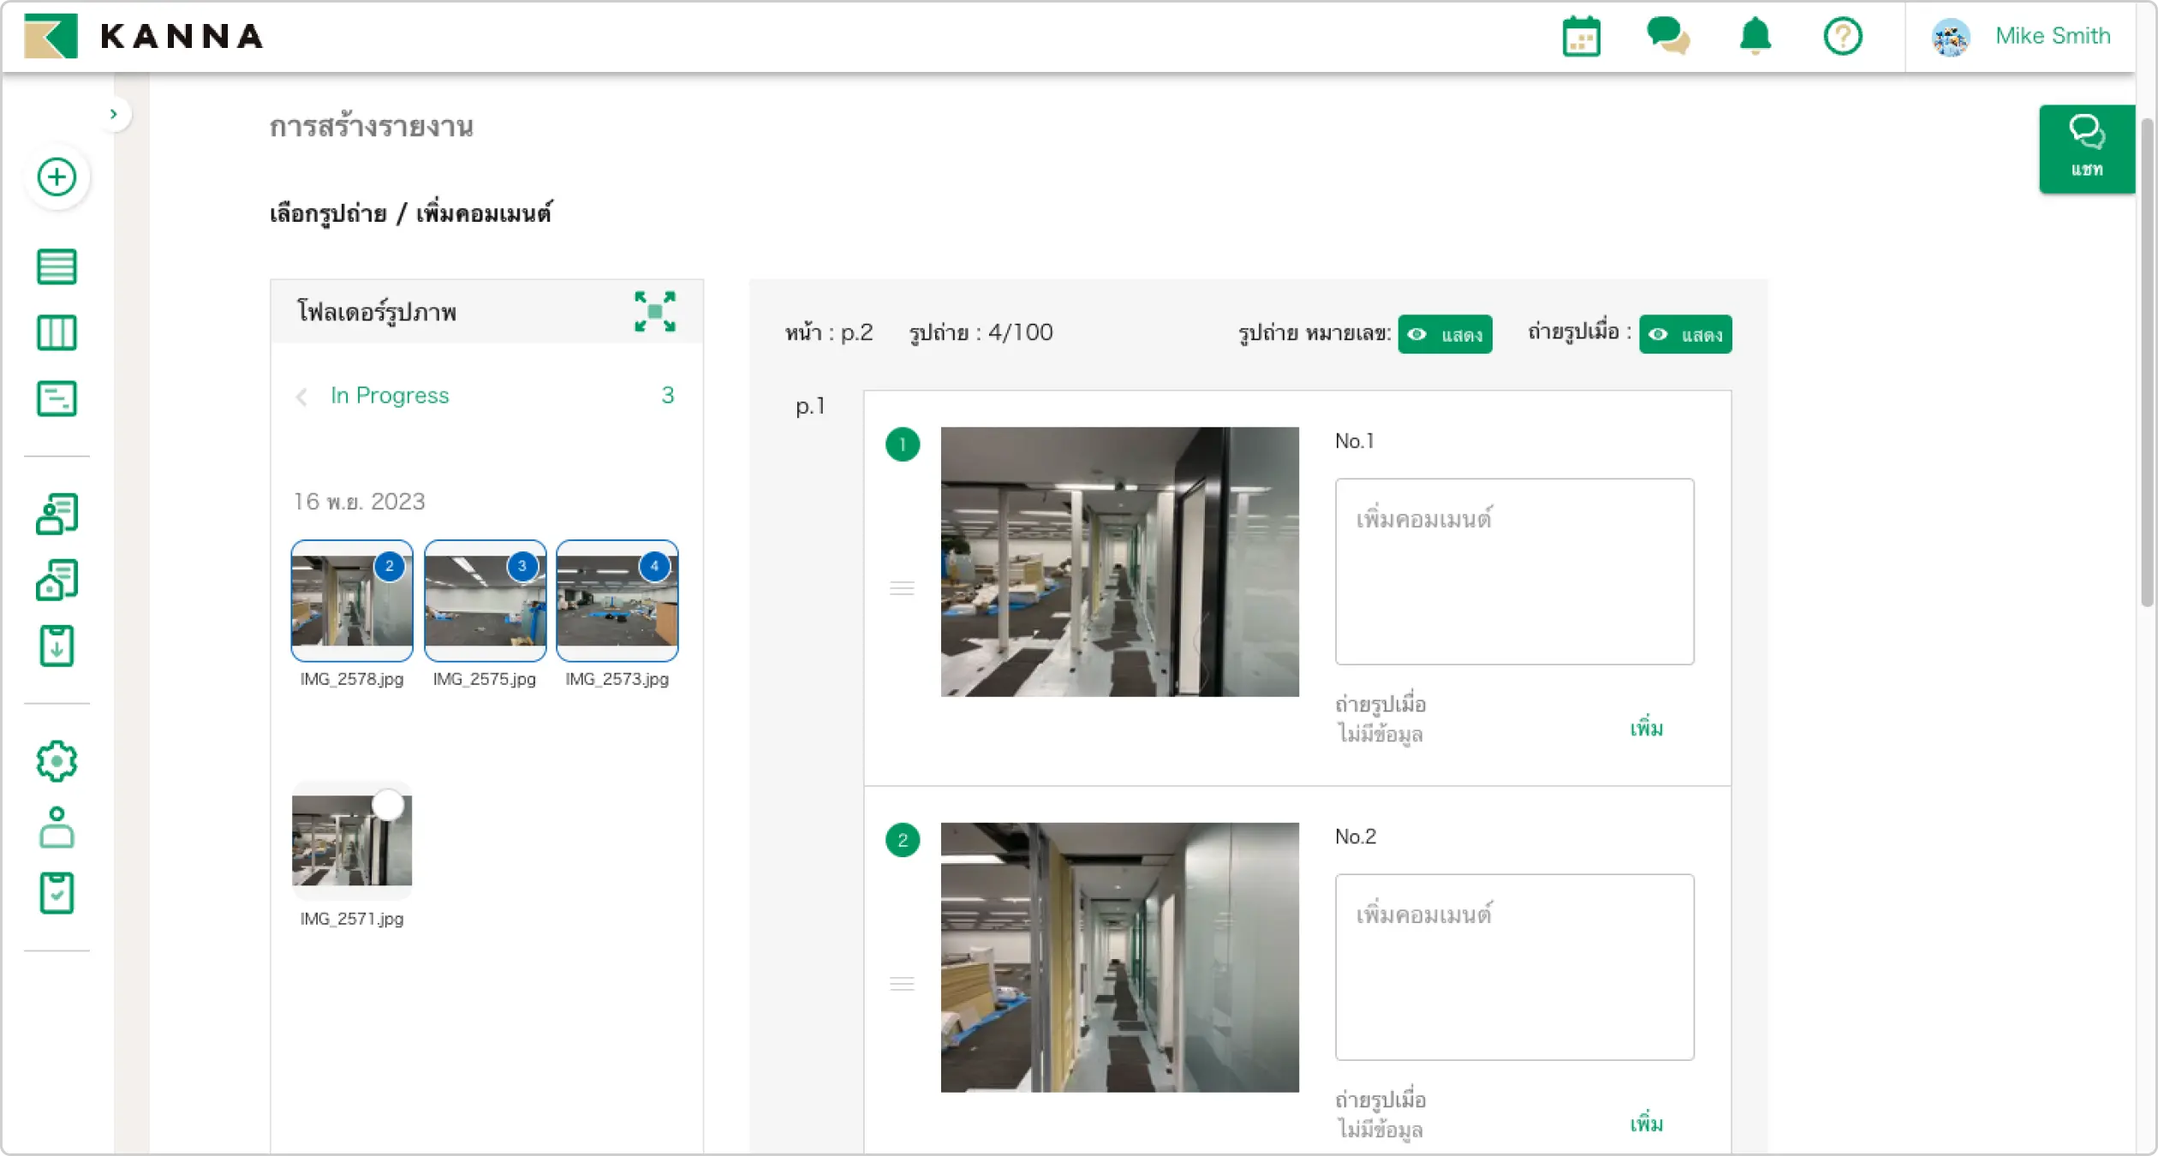The height and width of the screenshot is (1156, 2158).
Task: Toggle photo taken date display button
Action: pyautogui.click(x=1684, y=335)
